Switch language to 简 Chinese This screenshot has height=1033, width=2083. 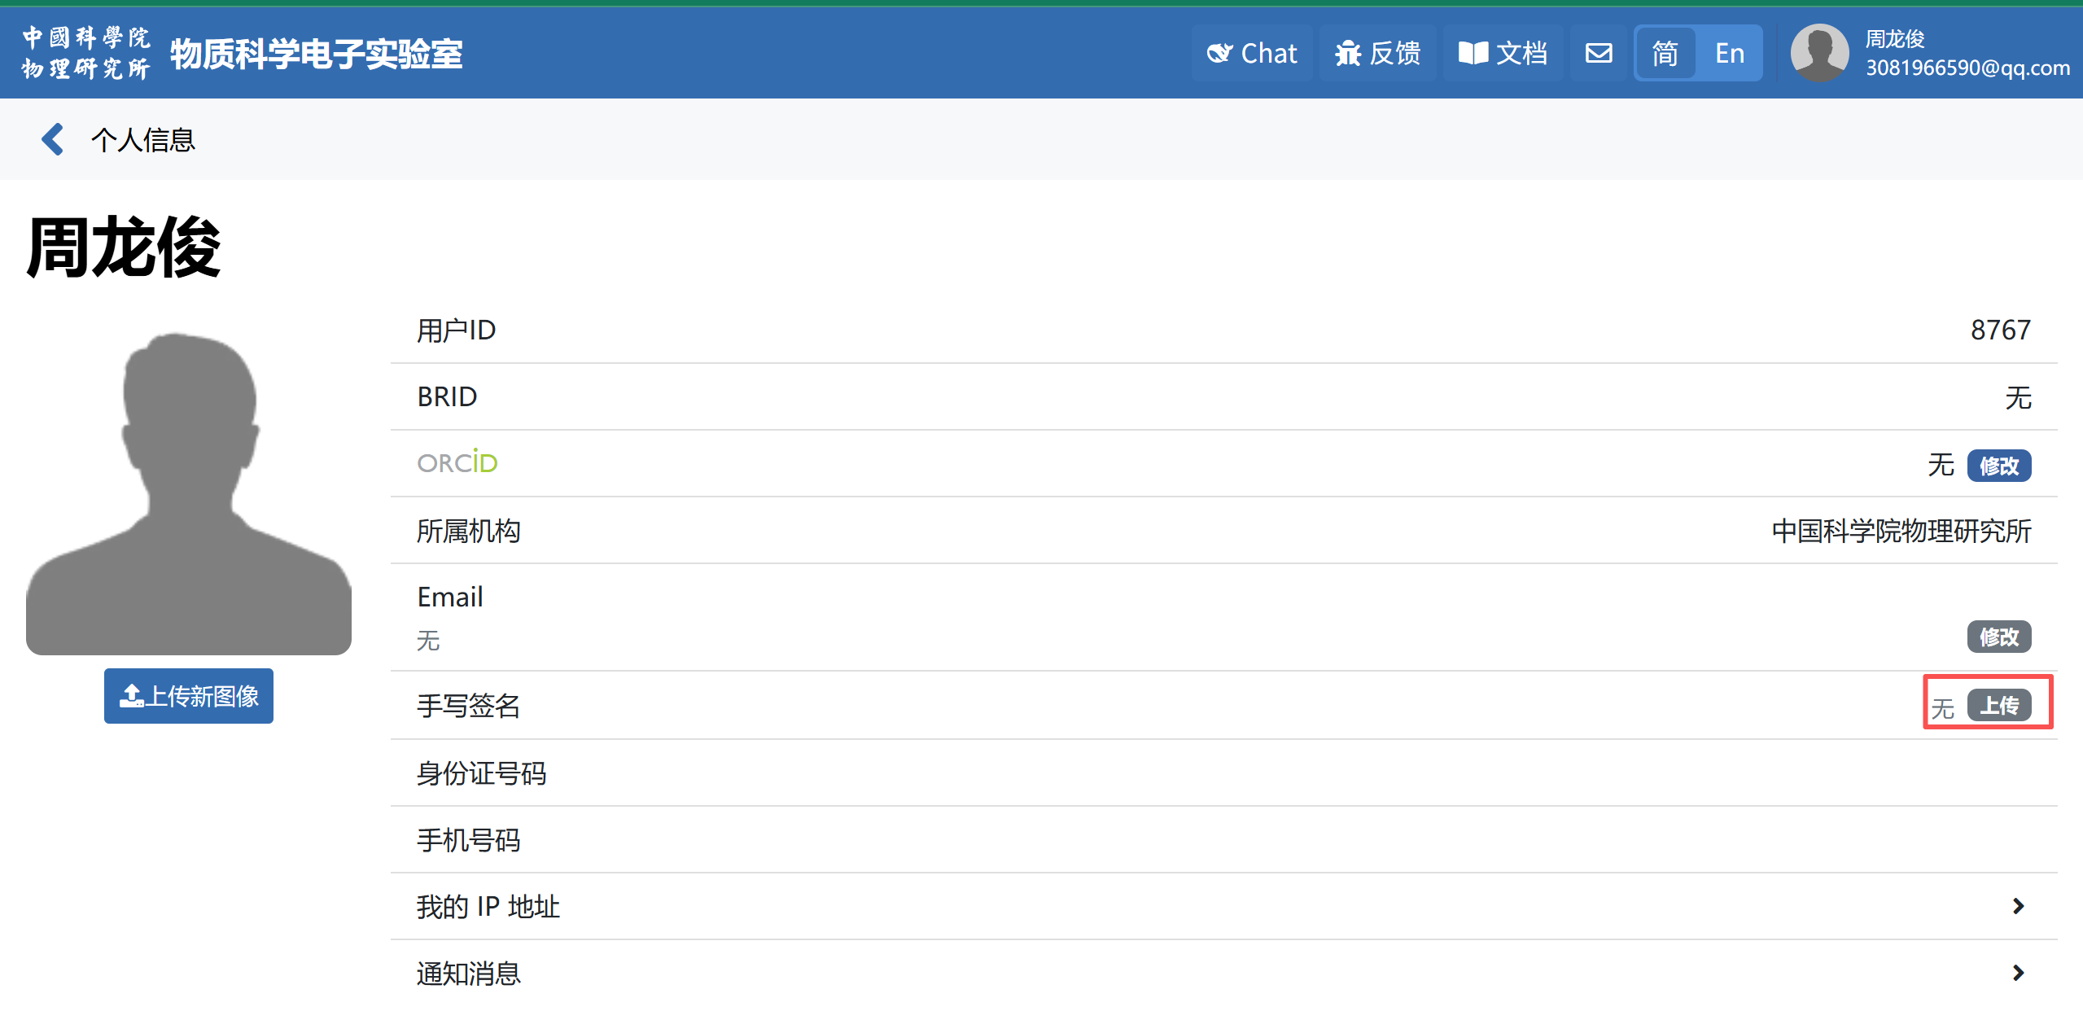[1665, 54]
